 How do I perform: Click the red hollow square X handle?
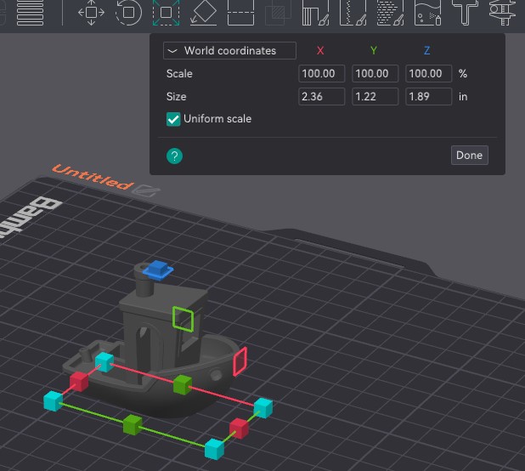(x=240, y=361)
